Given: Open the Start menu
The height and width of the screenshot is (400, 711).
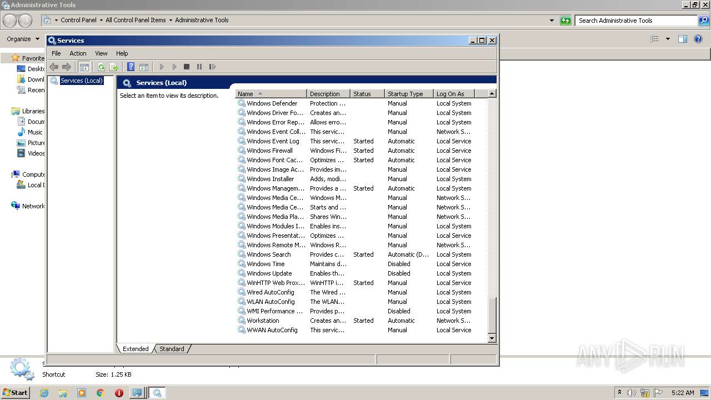Looking at the screenshot, I should [15, 392].
